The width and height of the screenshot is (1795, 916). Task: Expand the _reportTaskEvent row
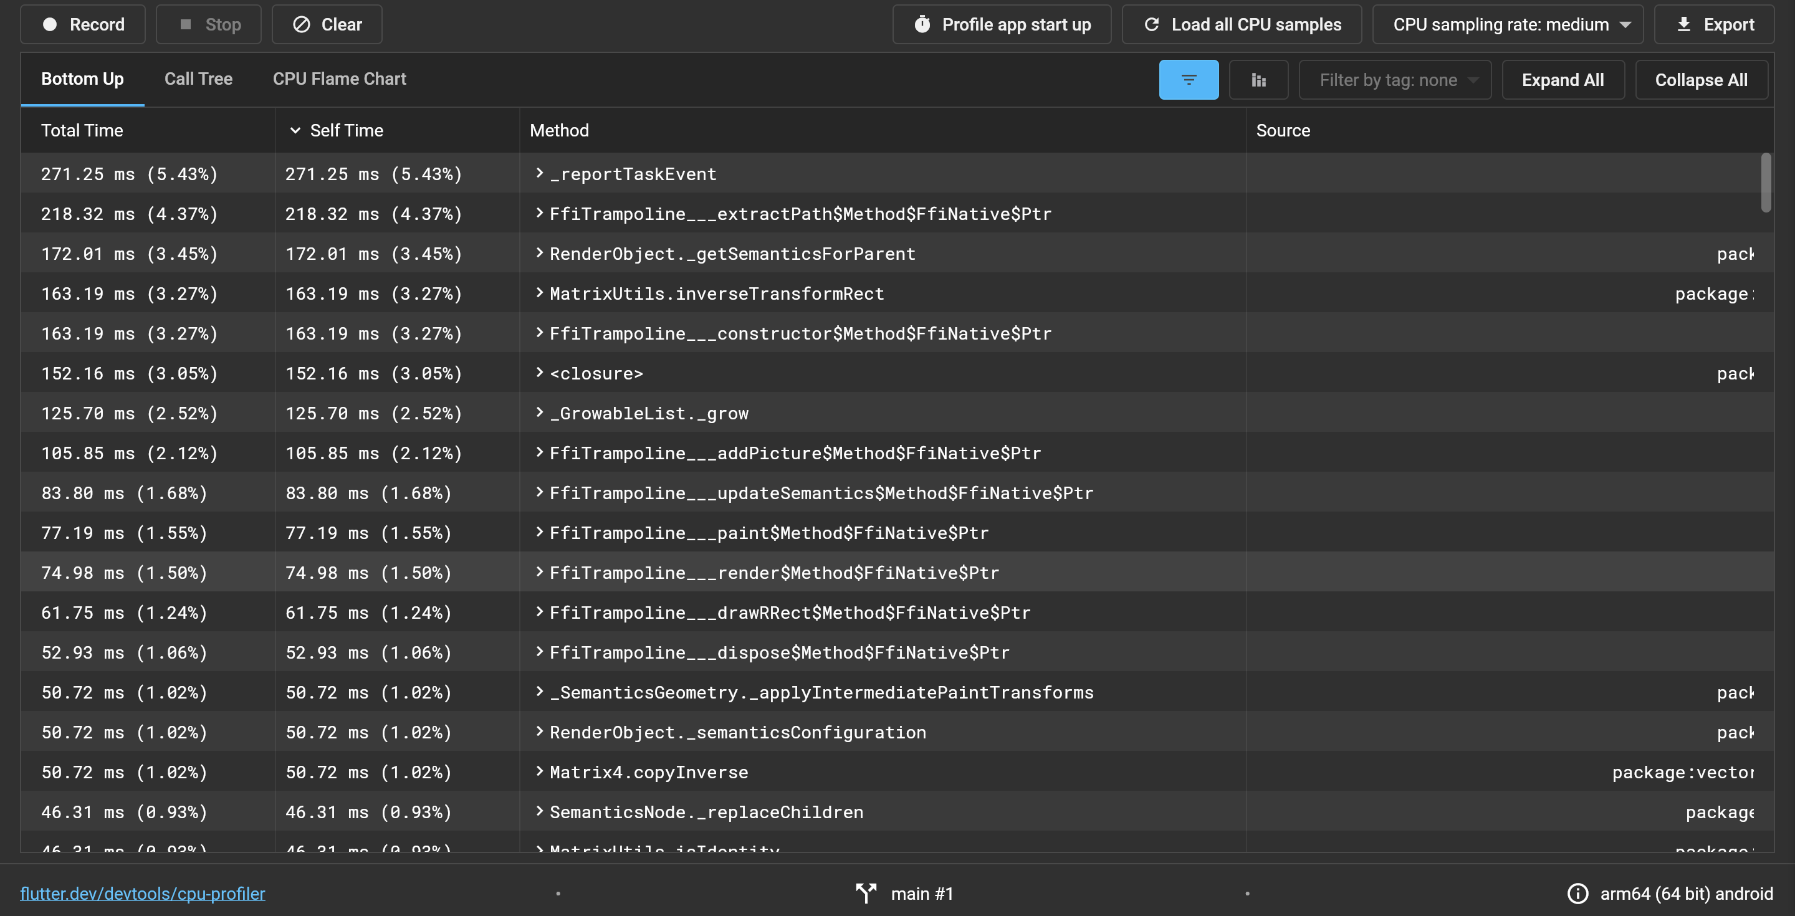click(539, 173)
